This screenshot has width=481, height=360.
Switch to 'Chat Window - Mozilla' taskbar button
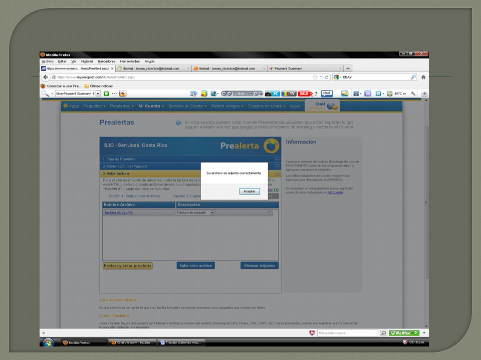pyautogui.click(x=132, y=342)
